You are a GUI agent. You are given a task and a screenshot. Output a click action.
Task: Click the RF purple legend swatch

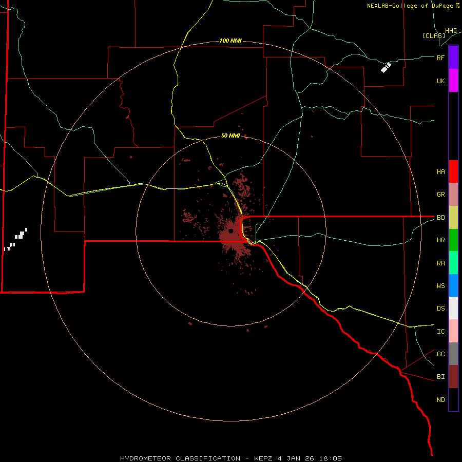(453, 57)
